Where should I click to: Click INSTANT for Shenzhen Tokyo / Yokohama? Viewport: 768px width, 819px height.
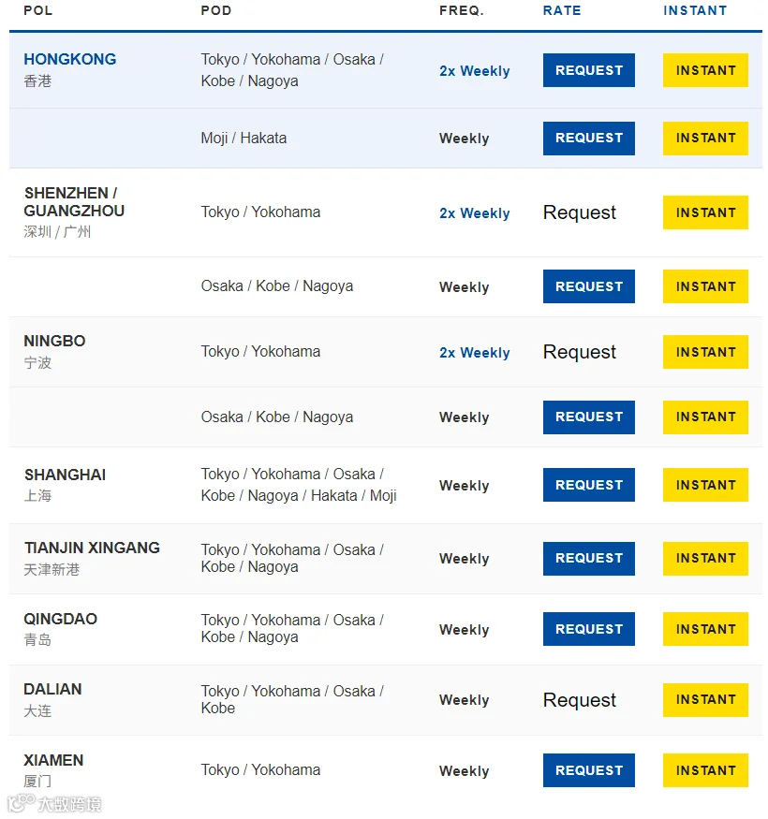point(704,212)
